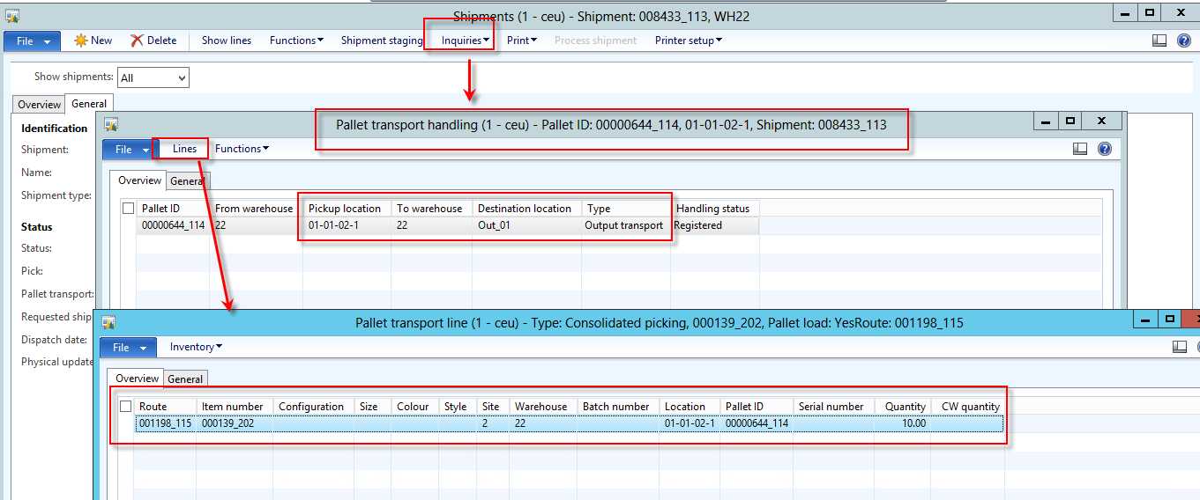Click layout icon in Pallet transport handling

pyautogui.click(x=1080, y=149)
